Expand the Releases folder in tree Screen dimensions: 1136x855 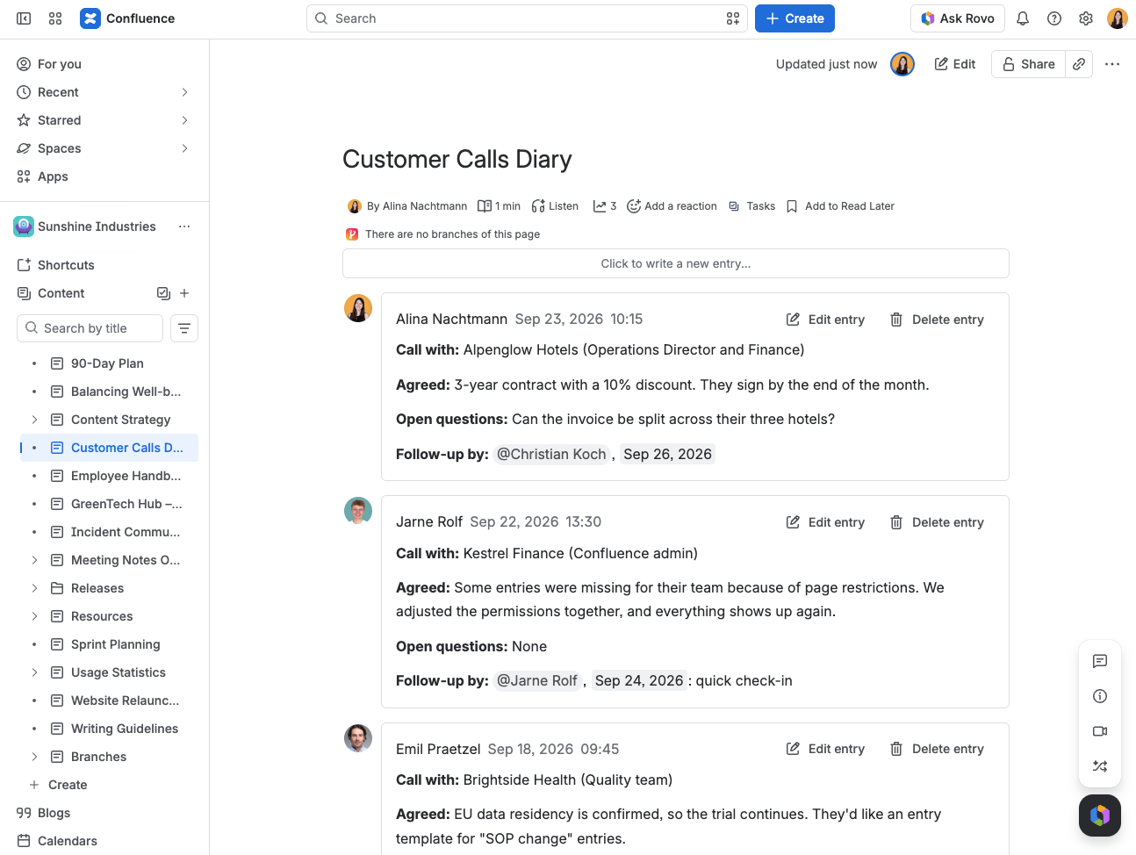coord(34,588)
